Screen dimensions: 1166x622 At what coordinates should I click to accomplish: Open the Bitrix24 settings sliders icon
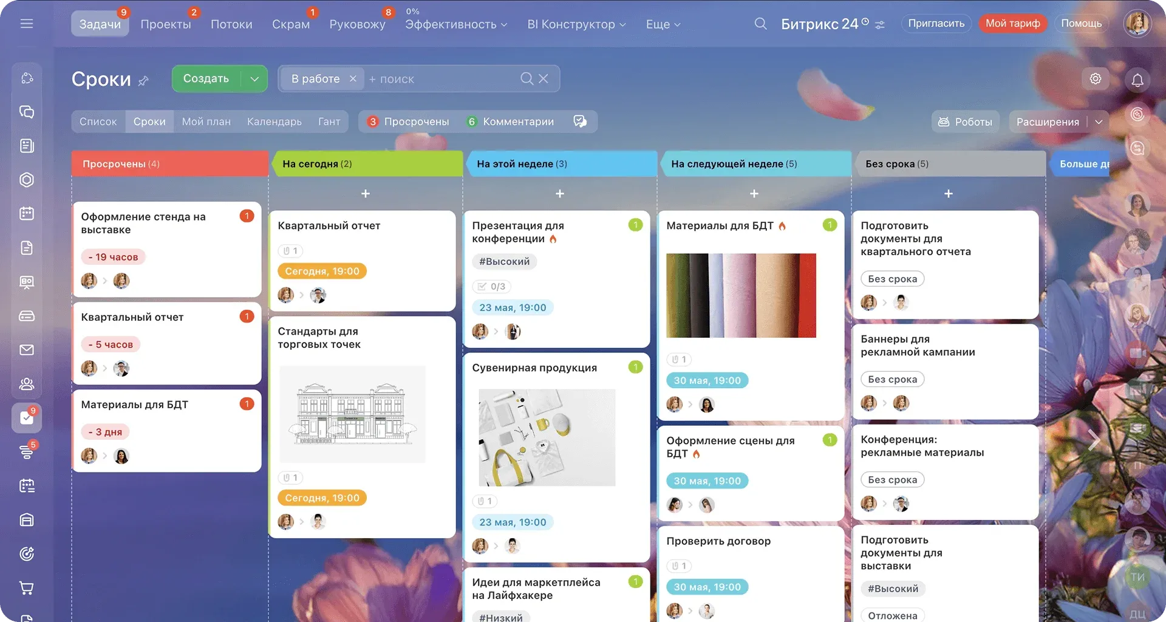coord(880,24)
